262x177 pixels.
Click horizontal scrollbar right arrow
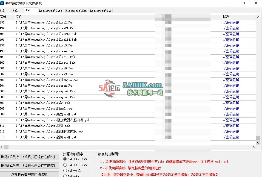tap(254, 147)
